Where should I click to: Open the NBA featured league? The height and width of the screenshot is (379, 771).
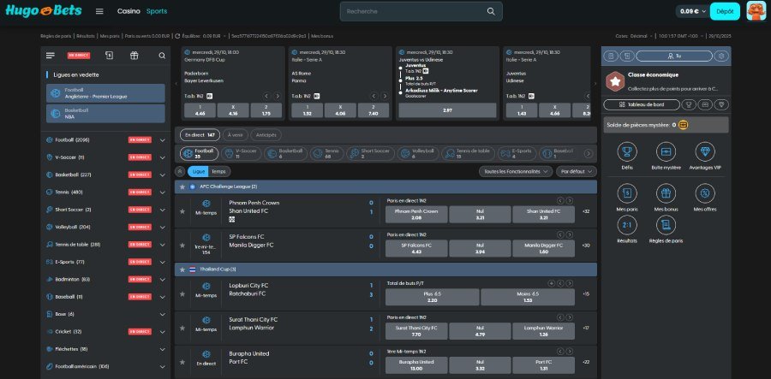(x=105, y=114)
